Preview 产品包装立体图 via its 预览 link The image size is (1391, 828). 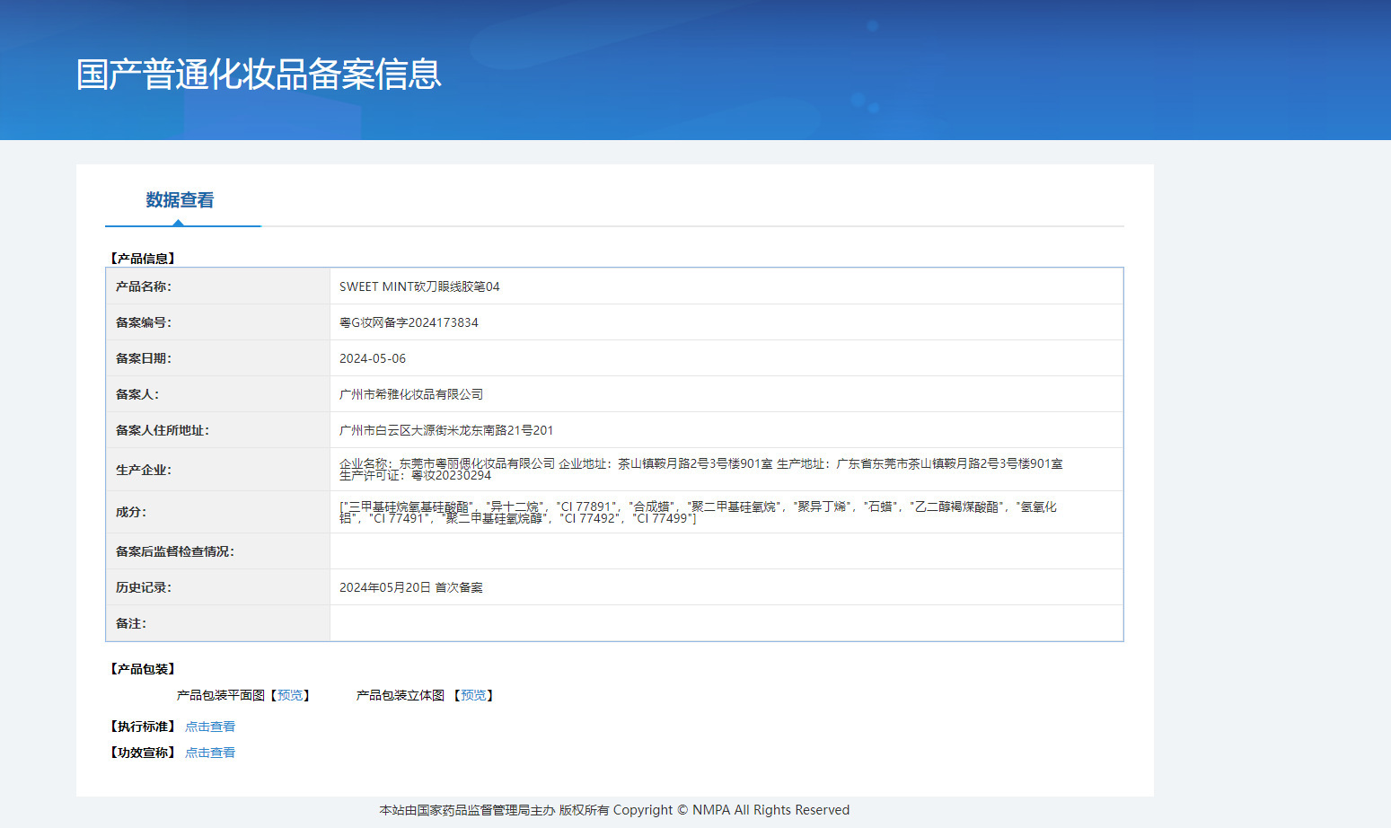473,695
